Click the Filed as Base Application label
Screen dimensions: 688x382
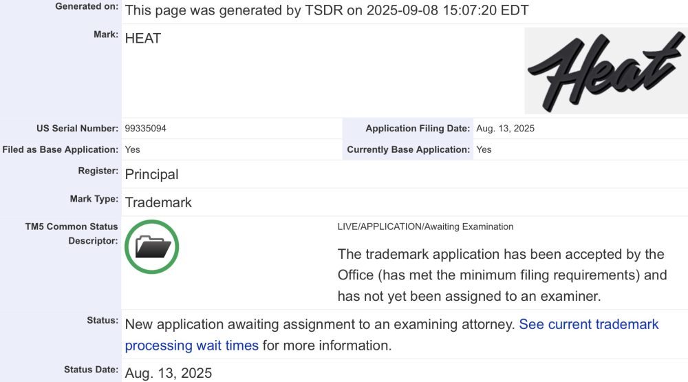60,149
